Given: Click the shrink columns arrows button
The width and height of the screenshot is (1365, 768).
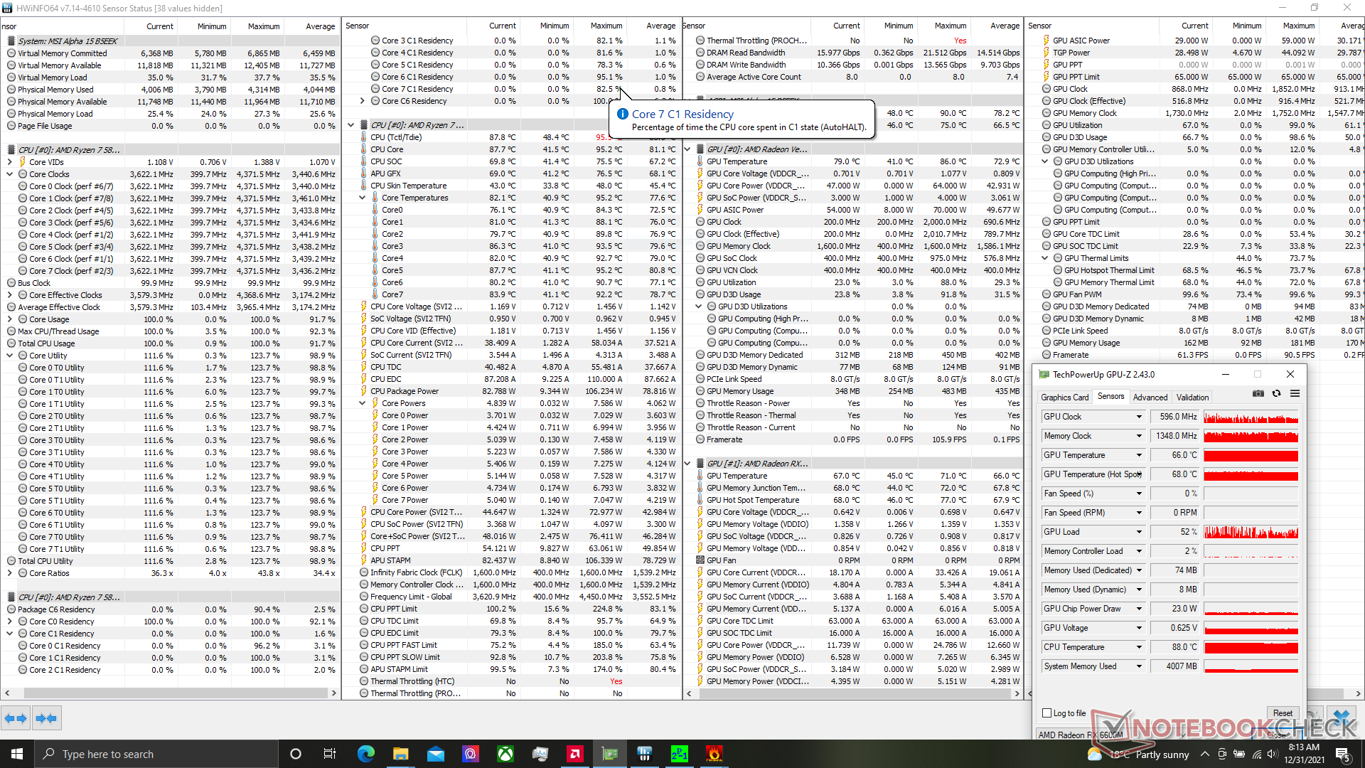Looking at the screenshot, I should point(46,718).
